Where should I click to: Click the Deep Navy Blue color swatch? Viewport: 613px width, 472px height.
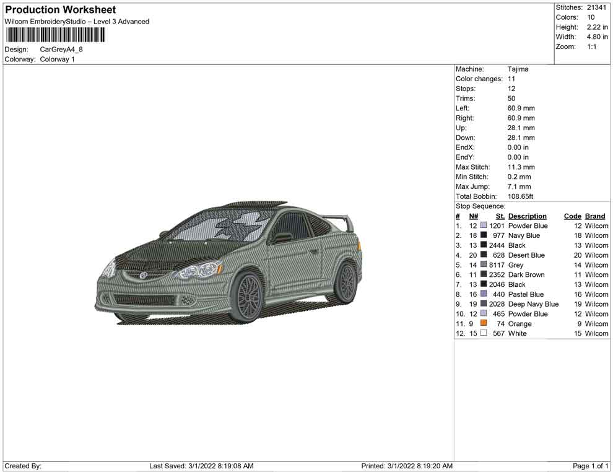click(484, 304)
